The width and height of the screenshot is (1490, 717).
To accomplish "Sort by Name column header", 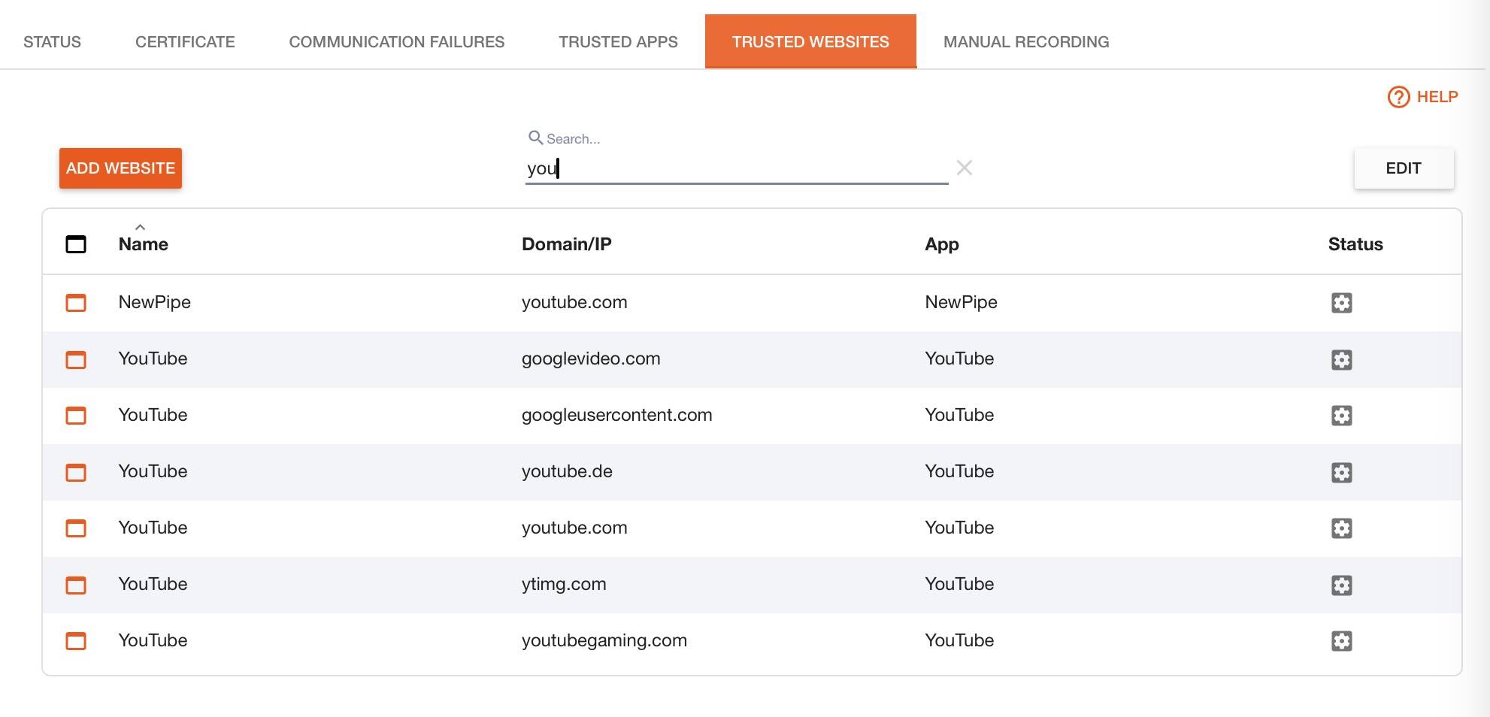I will click(144, 244).
